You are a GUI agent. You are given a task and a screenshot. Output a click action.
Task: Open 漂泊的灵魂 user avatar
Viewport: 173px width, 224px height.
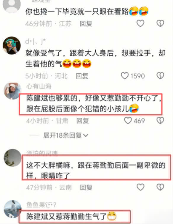click(12, 158)
